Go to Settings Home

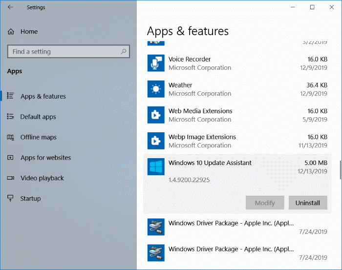pos(29,32)
